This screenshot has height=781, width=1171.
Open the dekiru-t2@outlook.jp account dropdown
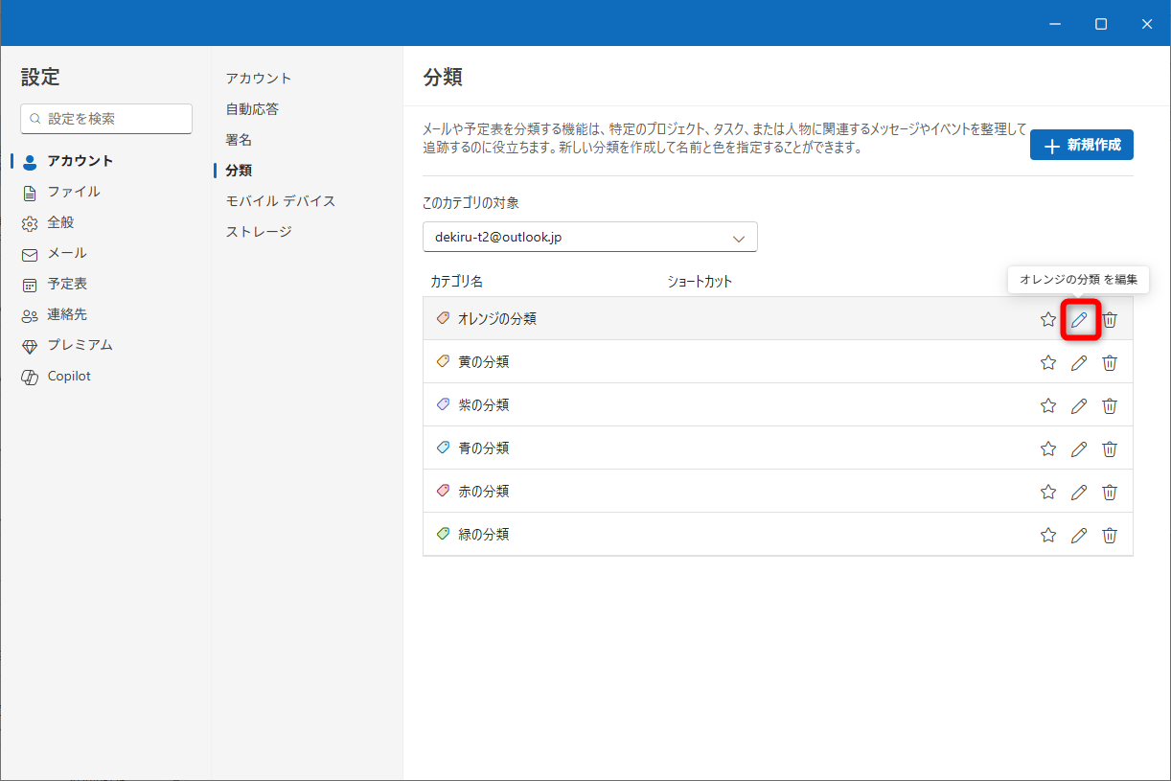pos(589,237)
